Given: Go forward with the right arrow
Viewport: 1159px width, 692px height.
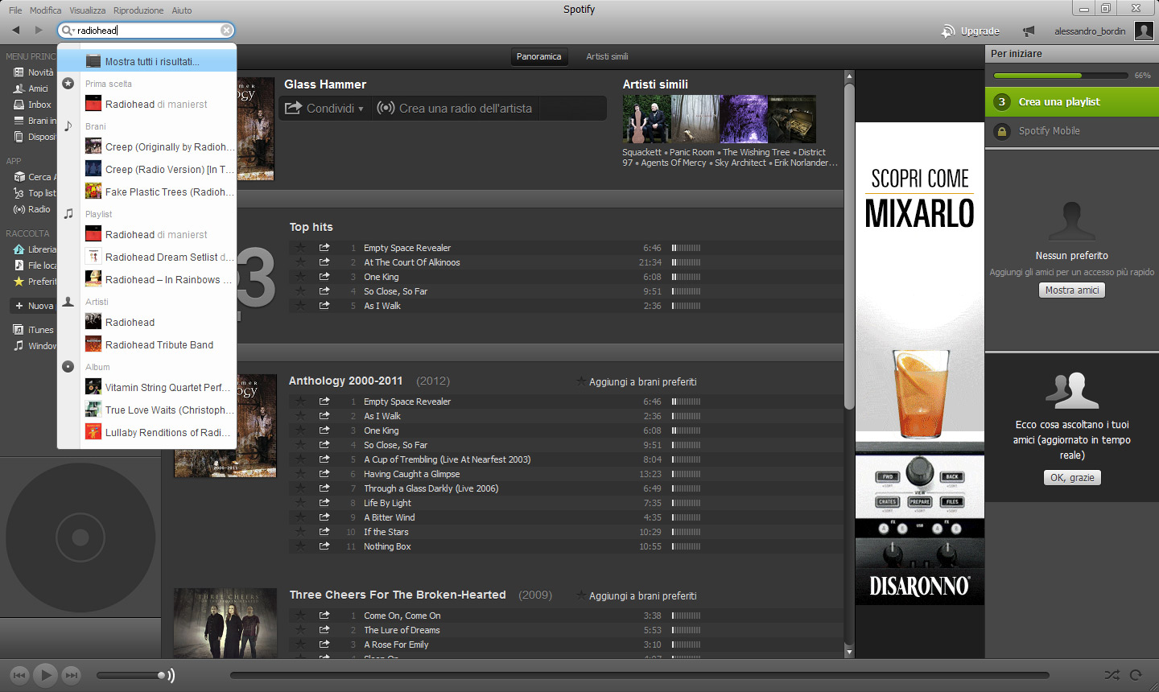Looking at the screenshot, I should point(38,30).
